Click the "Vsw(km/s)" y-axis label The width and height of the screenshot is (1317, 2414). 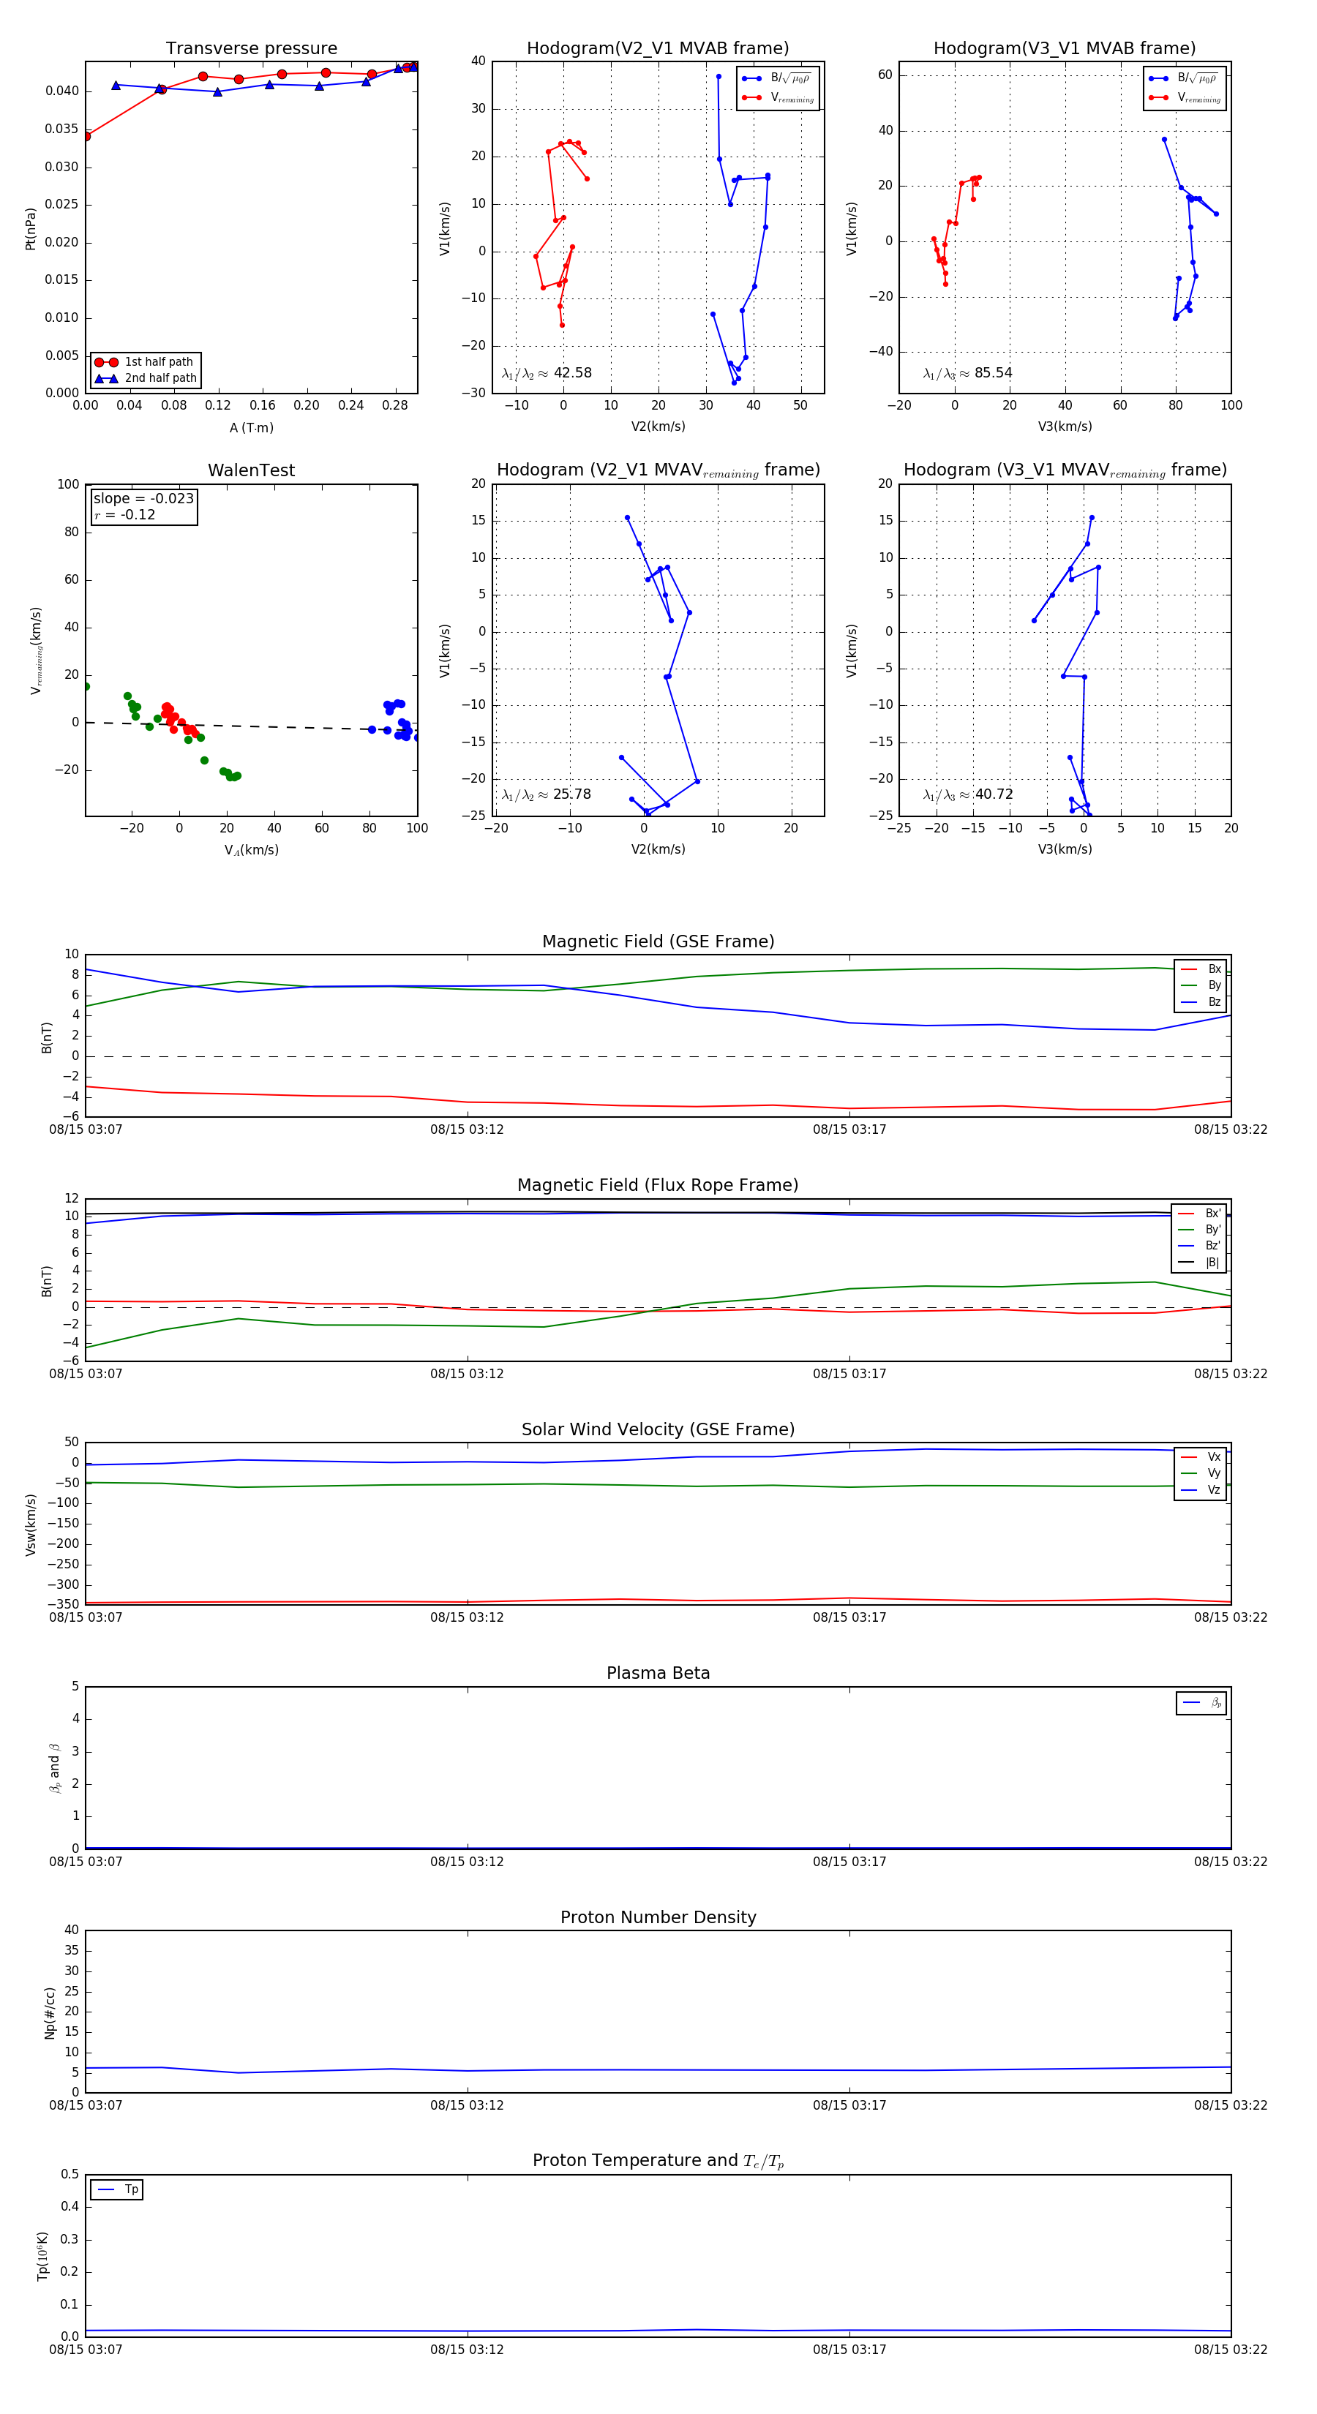click(31, 1524)
